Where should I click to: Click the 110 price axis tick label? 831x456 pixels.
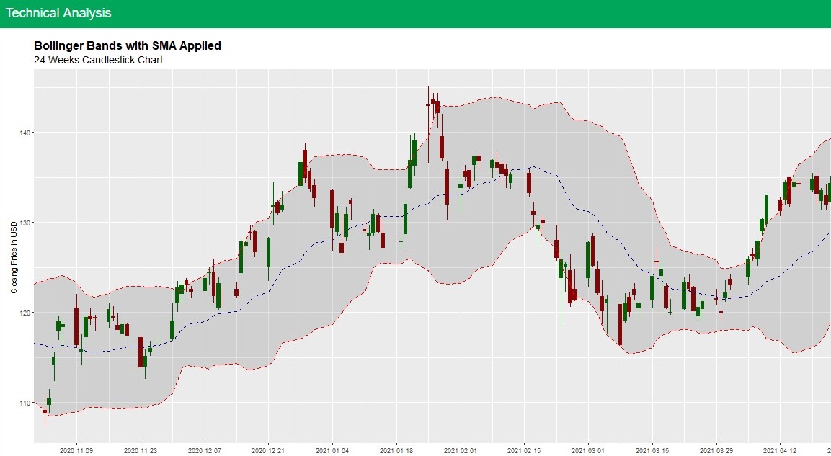click(x=23, y=403)
